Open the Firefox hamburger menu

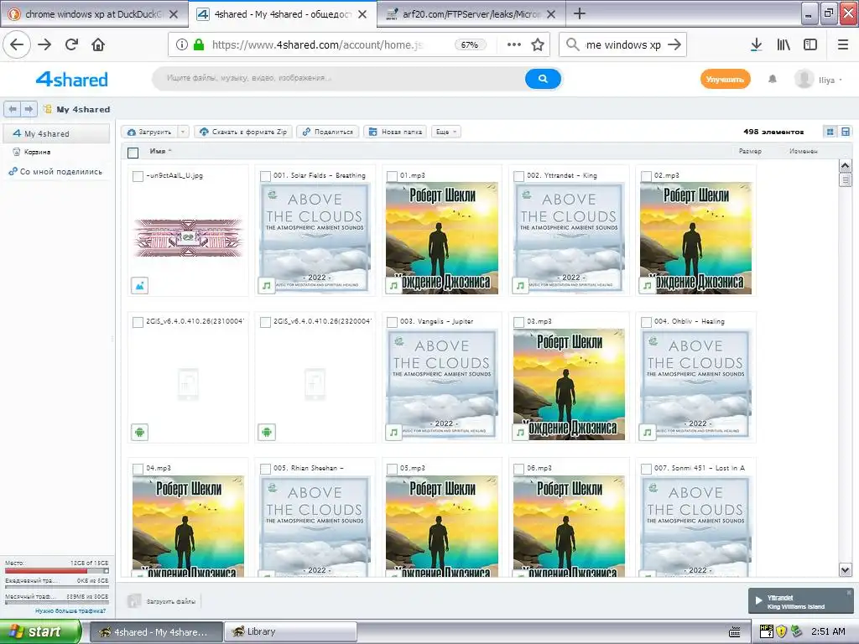point(843,45)
